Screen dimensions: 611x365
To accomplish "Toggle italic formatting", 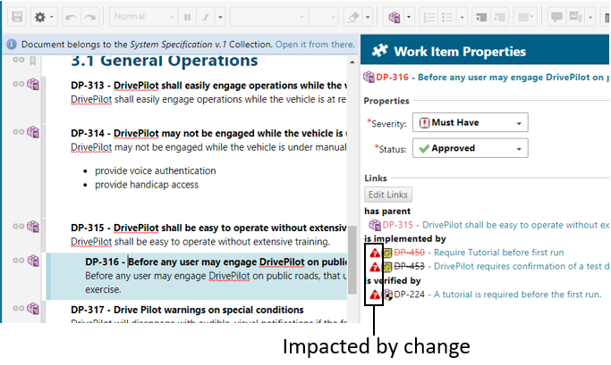I will coord(206,16).
